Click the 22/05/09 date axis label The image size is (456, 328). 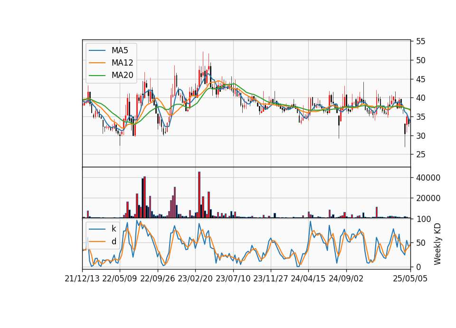click(x=120, y=279)
